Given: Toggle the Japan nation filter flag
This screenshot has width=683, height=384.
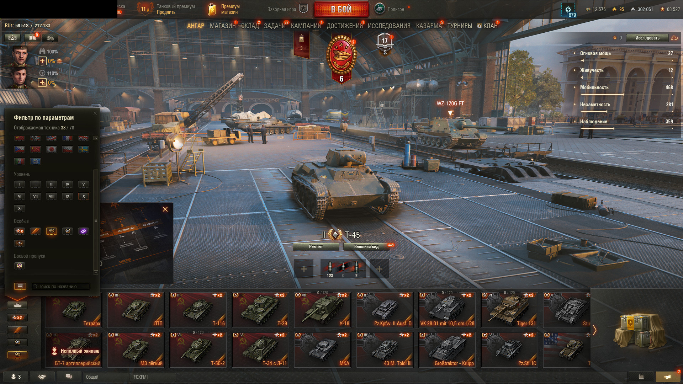Looking at the screenshot, I should click(x=52, y=149).
